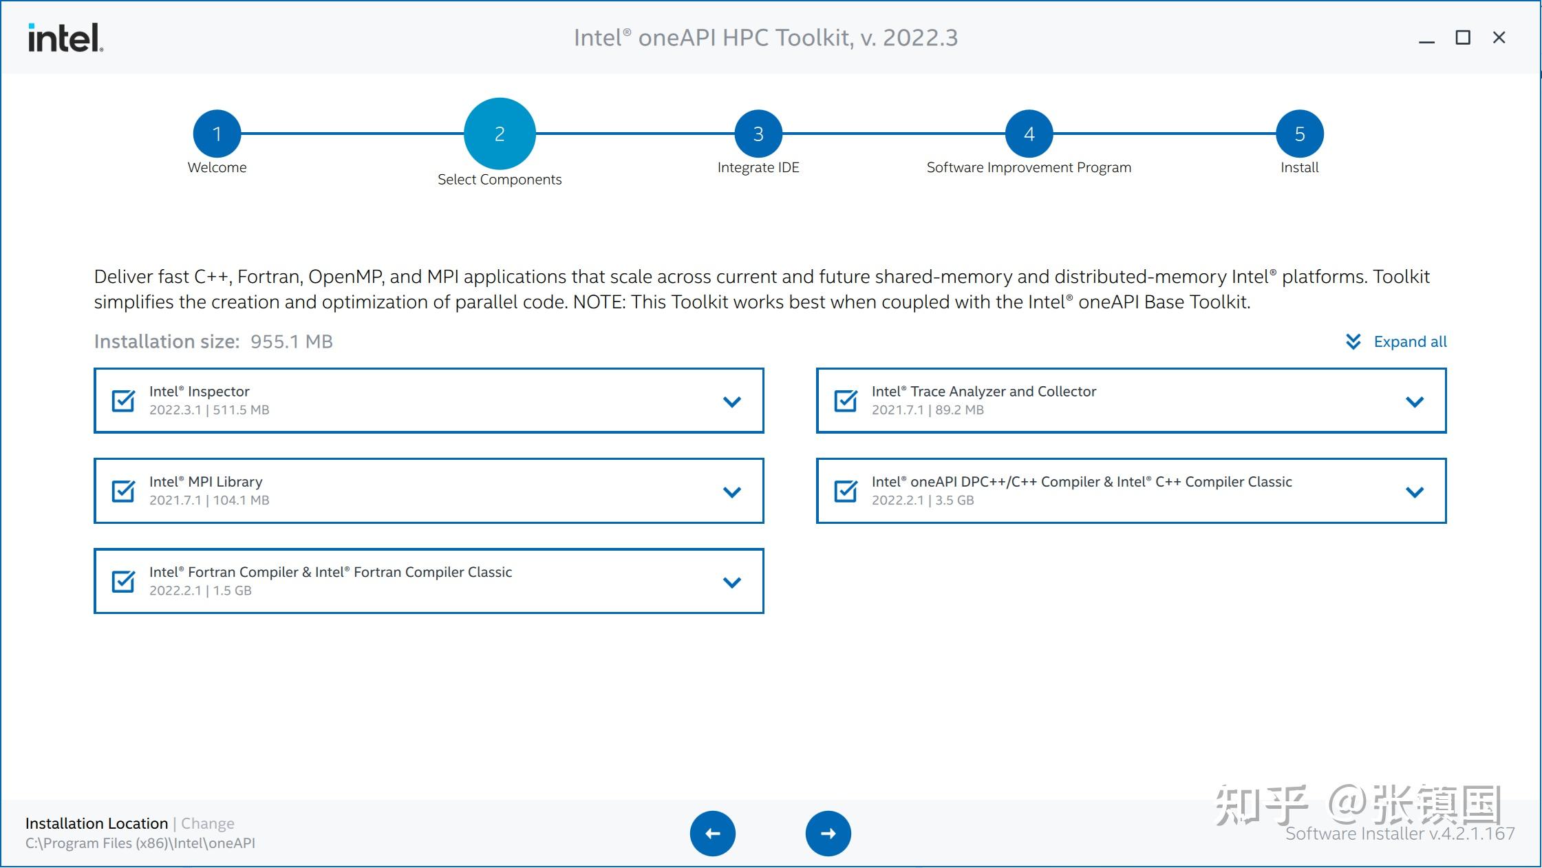This screenshot has height=868, width=1542.
Task: Click the back arrow navigation button
Action: (x=712, y=833)
